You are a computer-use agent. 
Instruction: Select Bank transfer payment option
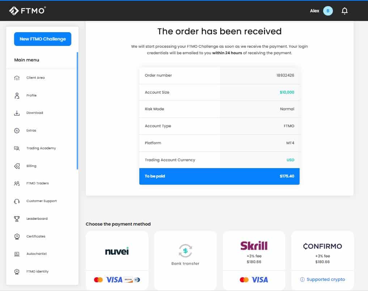click(185, 260)
